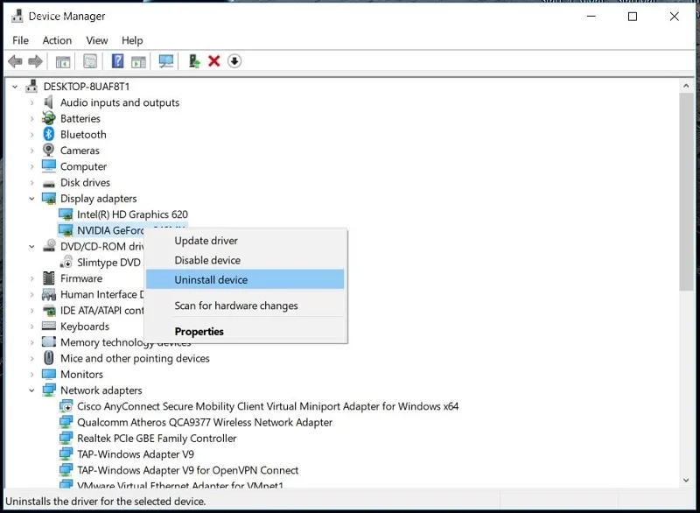Select Qualcomm Atheros QCA9377 Wireless Network Adapter

[205, 422]
